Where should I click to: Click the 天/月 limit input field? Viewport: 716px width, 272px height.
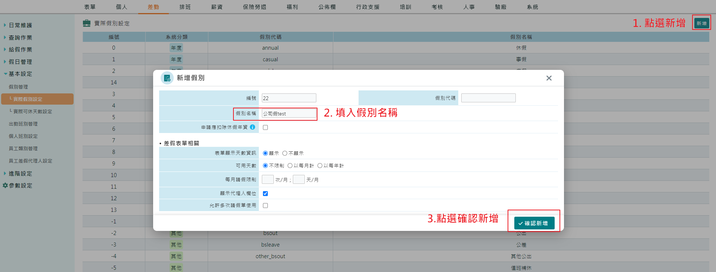(x=299, y=179)
